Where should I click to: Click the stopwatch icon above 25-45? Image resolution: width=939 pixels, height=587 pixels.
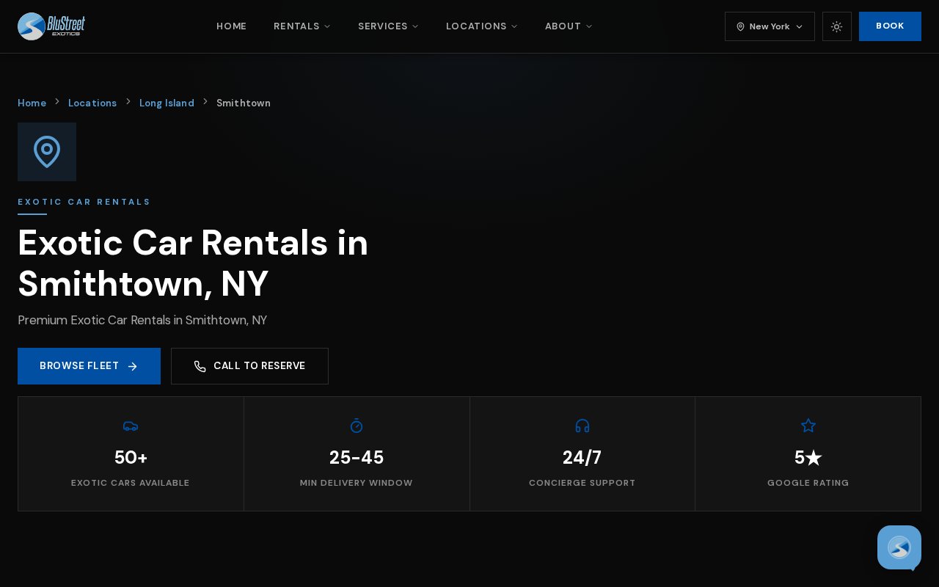tap(357, 426)
